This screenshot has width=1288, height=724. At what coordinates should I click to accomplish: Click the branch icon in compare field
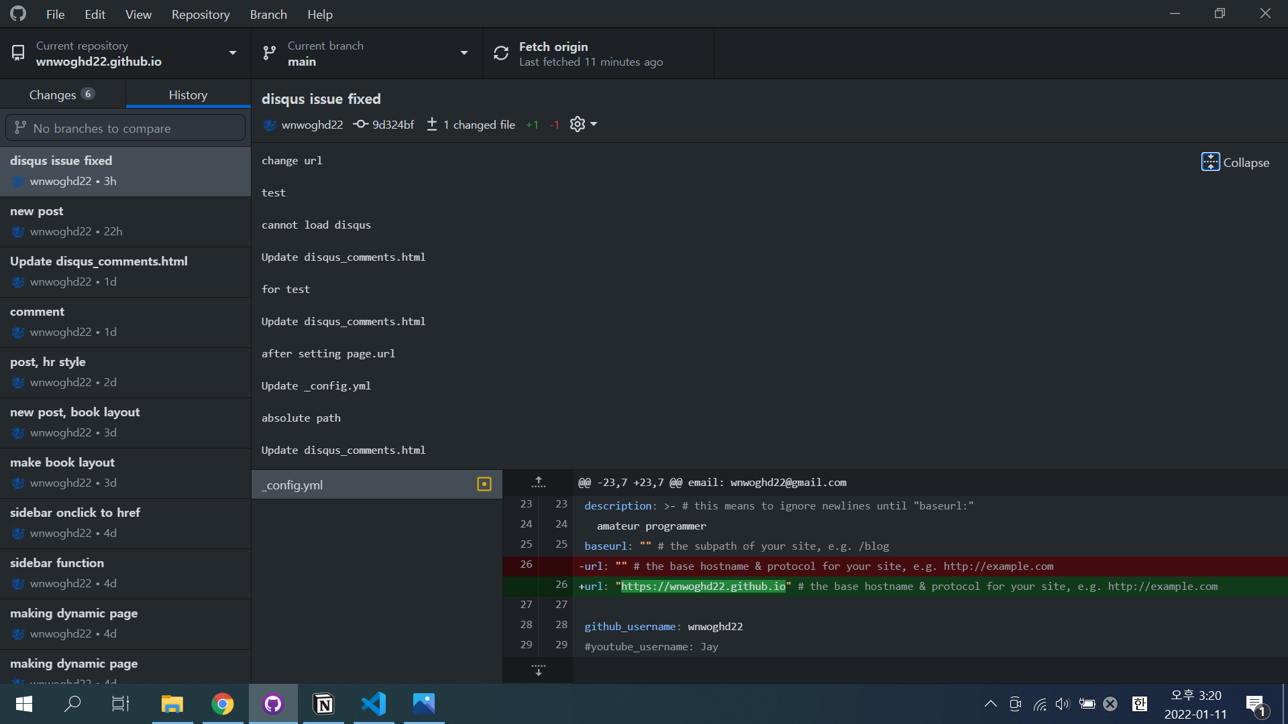pos(21,127)
